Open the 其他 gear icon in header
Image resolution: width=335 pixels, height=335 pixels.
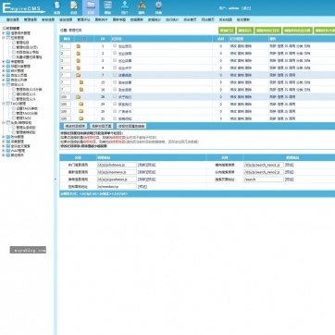point(158,7)
